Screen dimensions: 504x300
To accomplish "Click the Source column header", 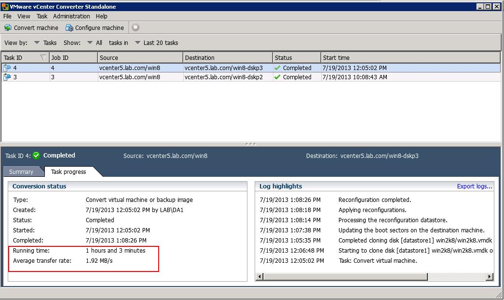I will [x=140, y=57].
